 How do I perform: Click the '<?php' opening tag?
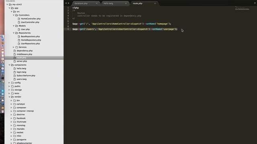pyautogui.click(x=75, y=8)
